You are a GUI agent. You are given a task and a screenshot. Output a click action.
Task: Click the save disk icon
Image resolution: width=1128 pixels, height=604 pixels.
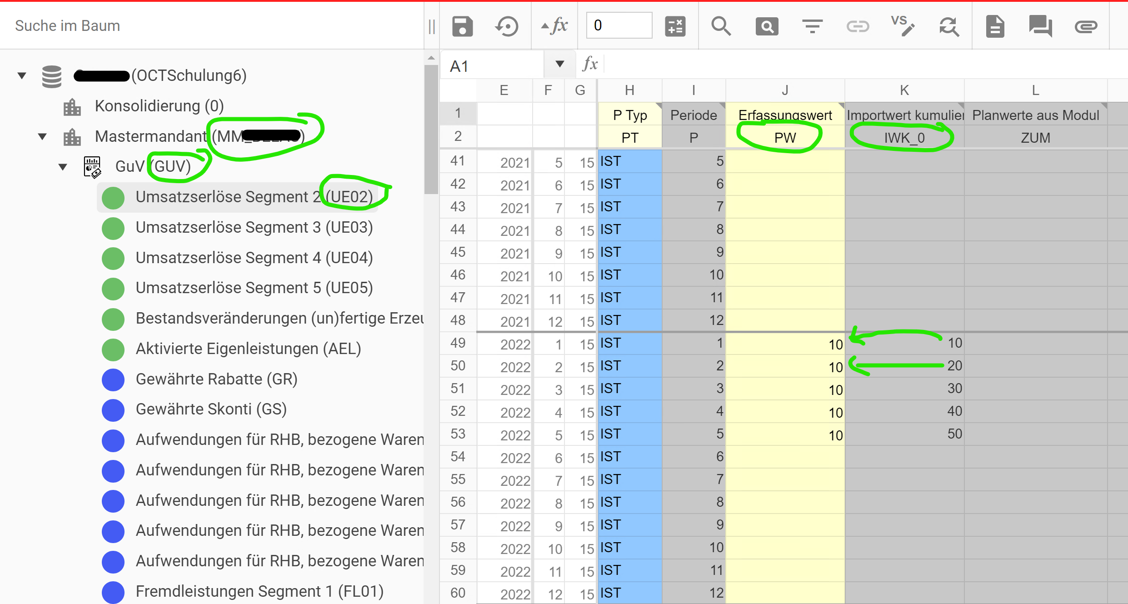462,26
